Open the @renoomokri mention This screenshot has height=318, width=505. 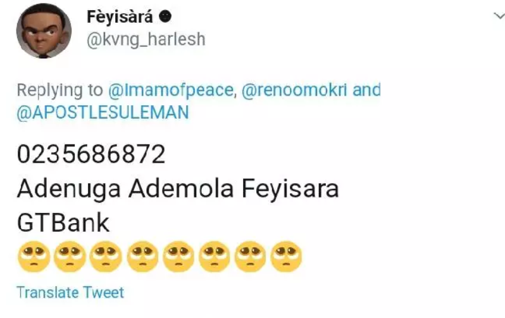[x=294, y=90]
